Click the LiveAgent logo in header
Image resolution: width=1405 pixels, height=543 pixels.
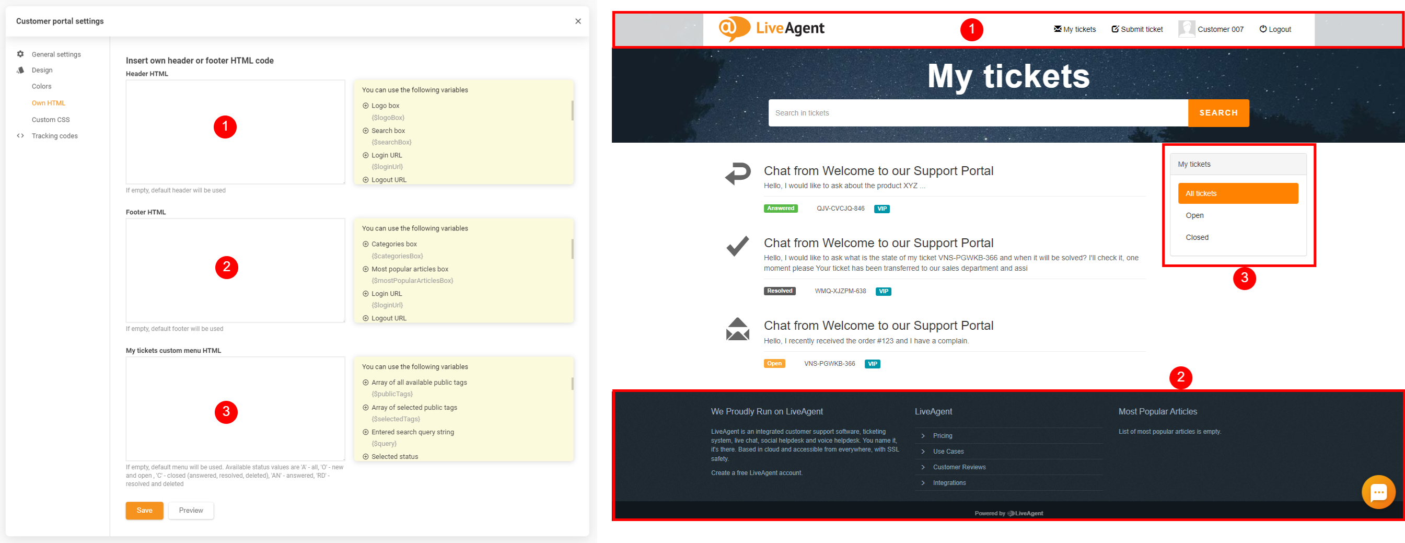coord(771,28)
